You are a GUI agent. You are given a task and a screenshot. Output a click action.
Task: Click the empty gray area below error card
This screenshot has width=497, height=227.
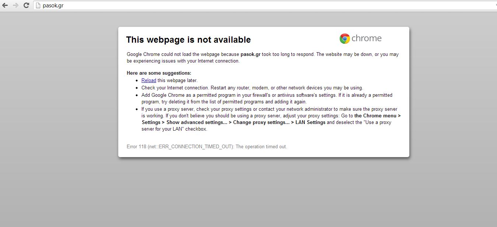point(263,191)
